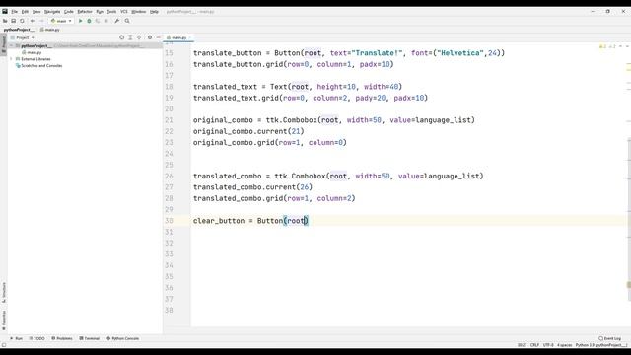Click line number 21 in gutter
This screenshot has width=631, height=355.
[x=169, y=120]
